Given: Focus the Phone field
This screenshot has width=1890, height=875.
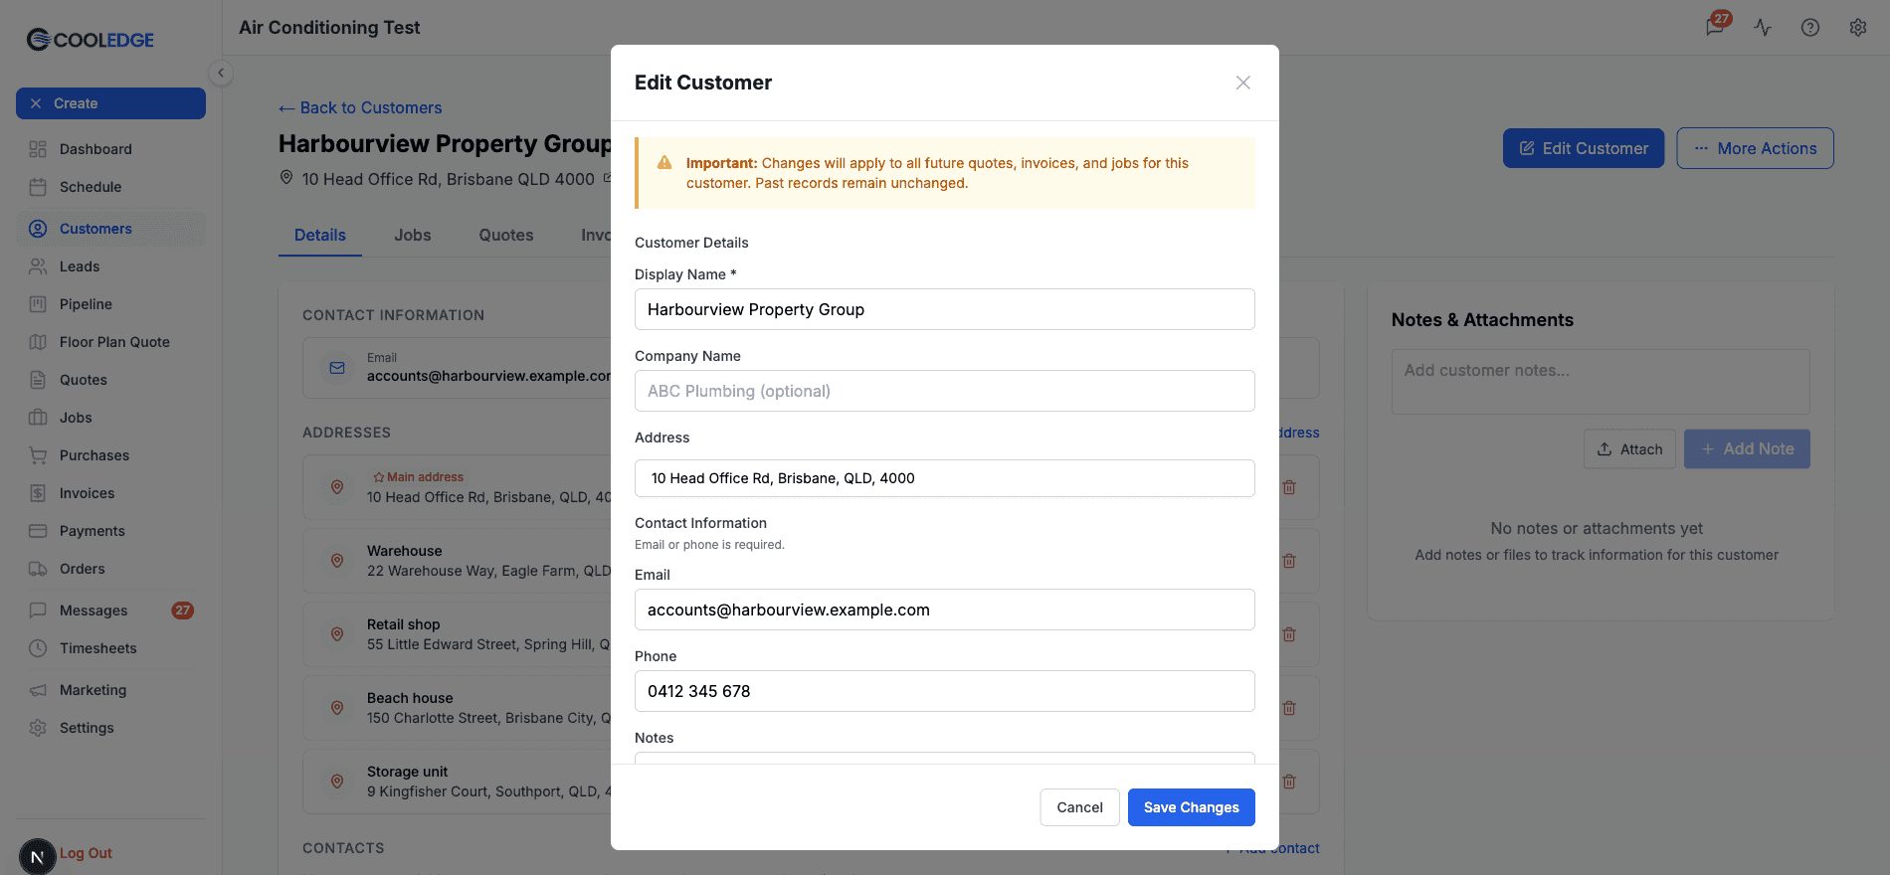Looking at the screenshot, I should (x=945, y=691).
